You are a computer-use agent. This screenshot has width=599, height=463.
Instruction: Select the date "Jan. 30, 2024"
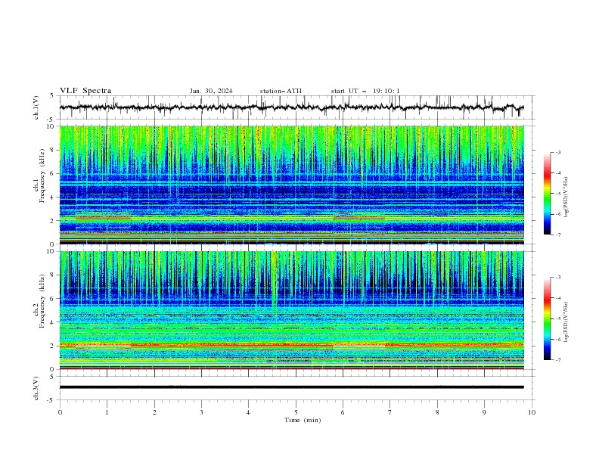coord(211,91)
